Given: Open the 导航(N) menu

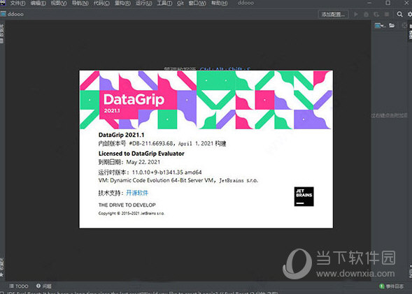Looking at the screenshot, I should tap(80, 3).
